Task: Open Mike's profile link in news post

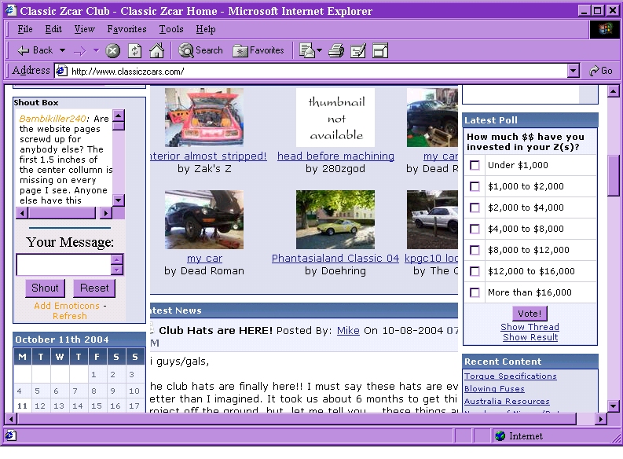Action: [348, 330]
